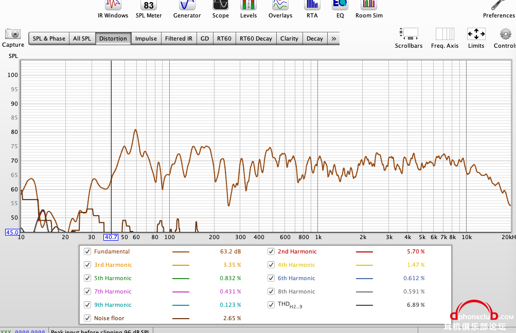
Task: Toggle 5th Harmonic trace
Action: (x=87, y=278)
